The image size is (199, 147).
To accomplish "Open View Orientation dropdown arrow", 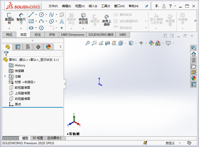I will 126,43.
